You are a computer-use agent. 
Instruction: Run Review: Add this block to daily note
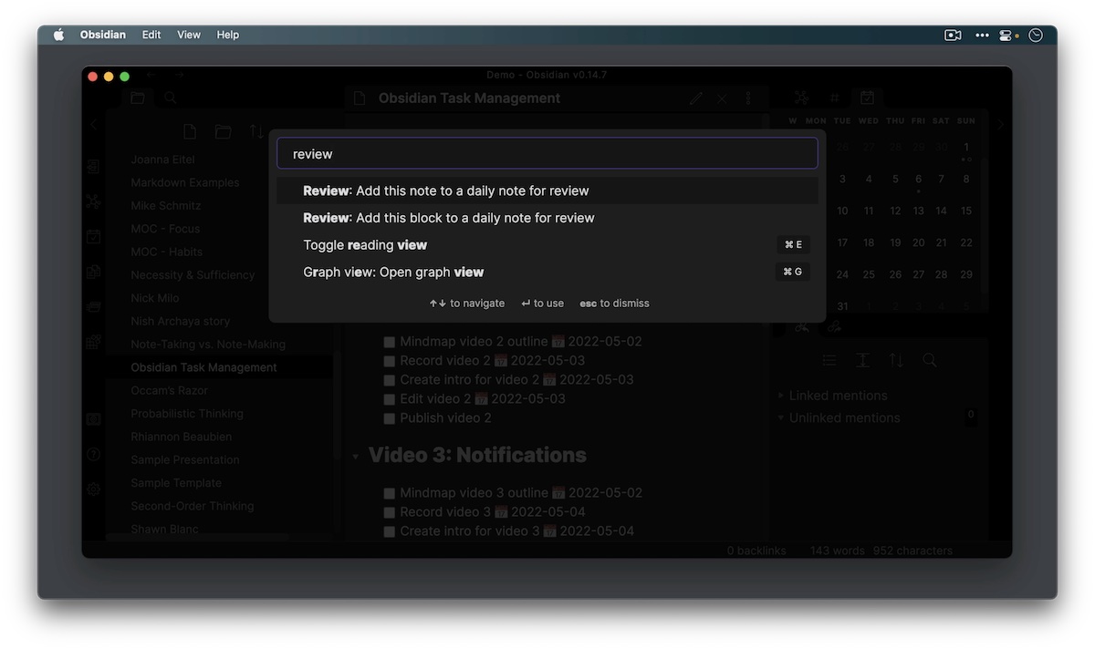pyautogui.click(x=547, y=218)
